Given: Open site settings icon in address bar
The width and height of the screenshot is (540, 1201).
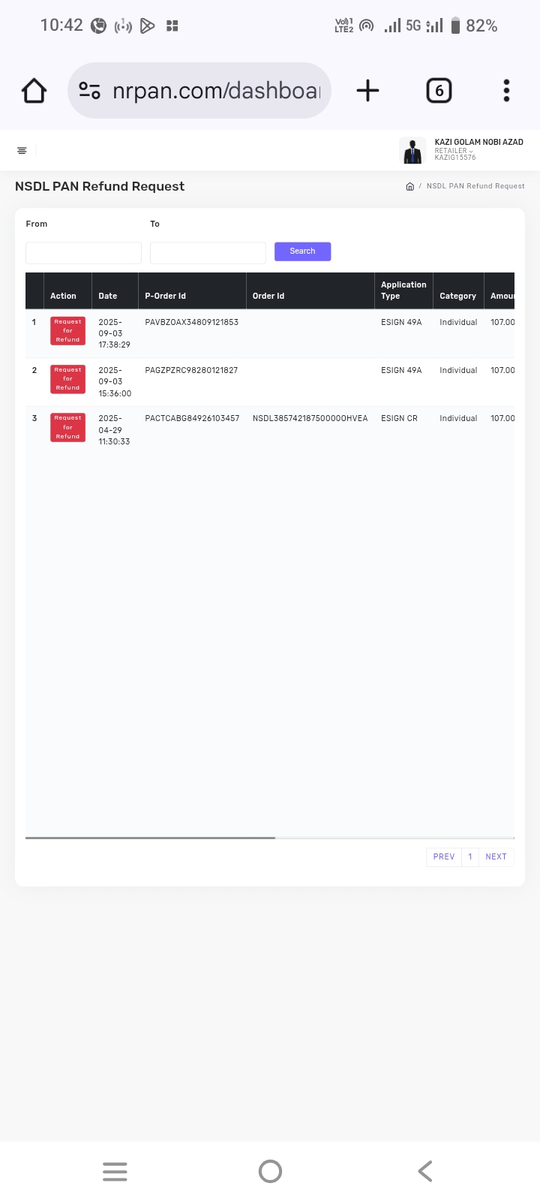Looking at the screenshot, I should 90,91.
